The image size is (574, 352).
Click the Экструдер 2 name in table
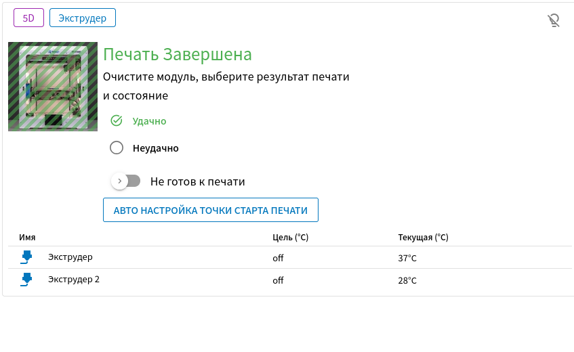(x=74, y=280)
